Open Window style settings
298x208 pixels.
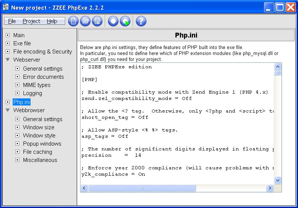click(39, 136)
